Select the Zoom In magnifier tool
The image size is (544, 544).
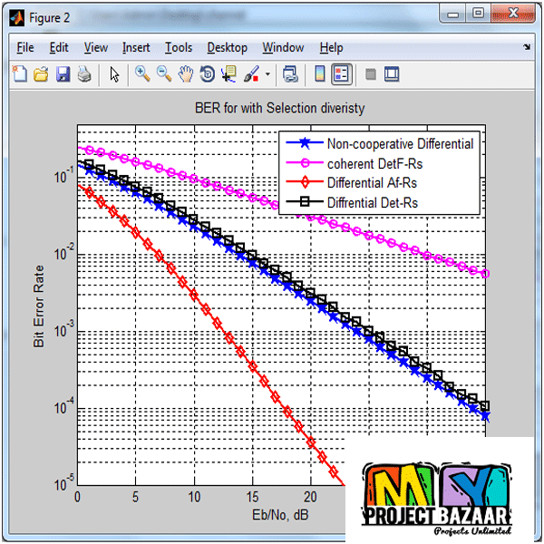click(x=142, y=74)
